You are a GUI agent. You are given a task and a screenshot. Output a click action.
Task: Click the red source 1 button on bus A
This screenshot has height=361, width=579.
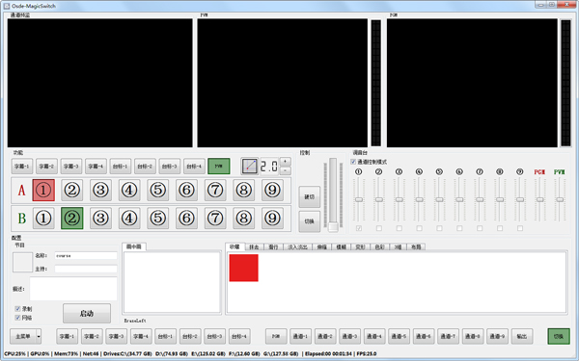pyautogui.click(x=43, y=190)
